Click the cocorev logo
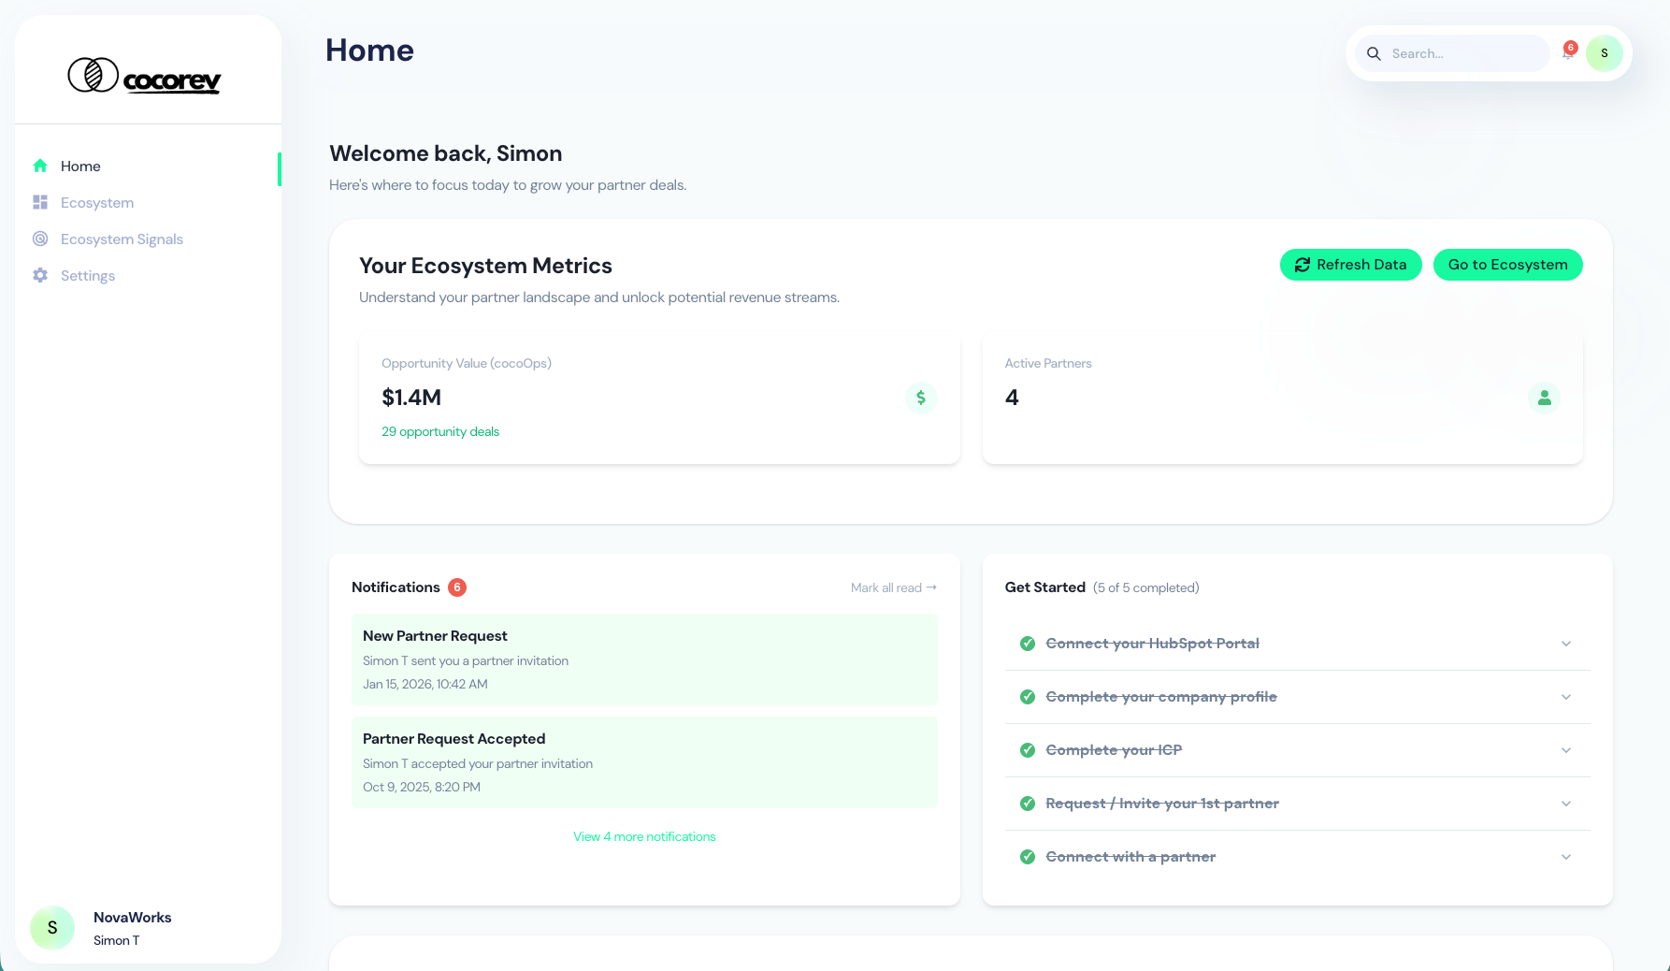1670x971 pixels. click(x=144, y=76)
